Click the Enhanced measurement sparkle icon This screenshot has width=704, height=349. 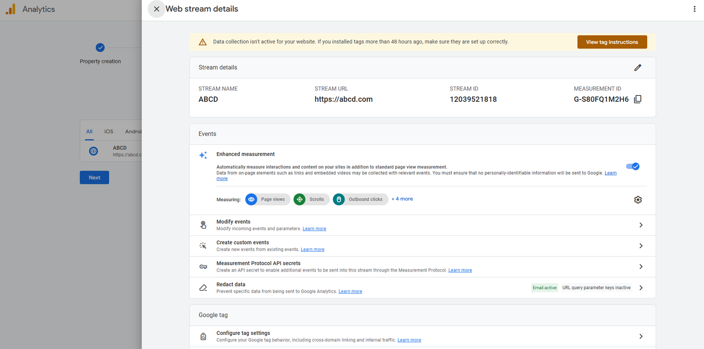pos(203,155)
